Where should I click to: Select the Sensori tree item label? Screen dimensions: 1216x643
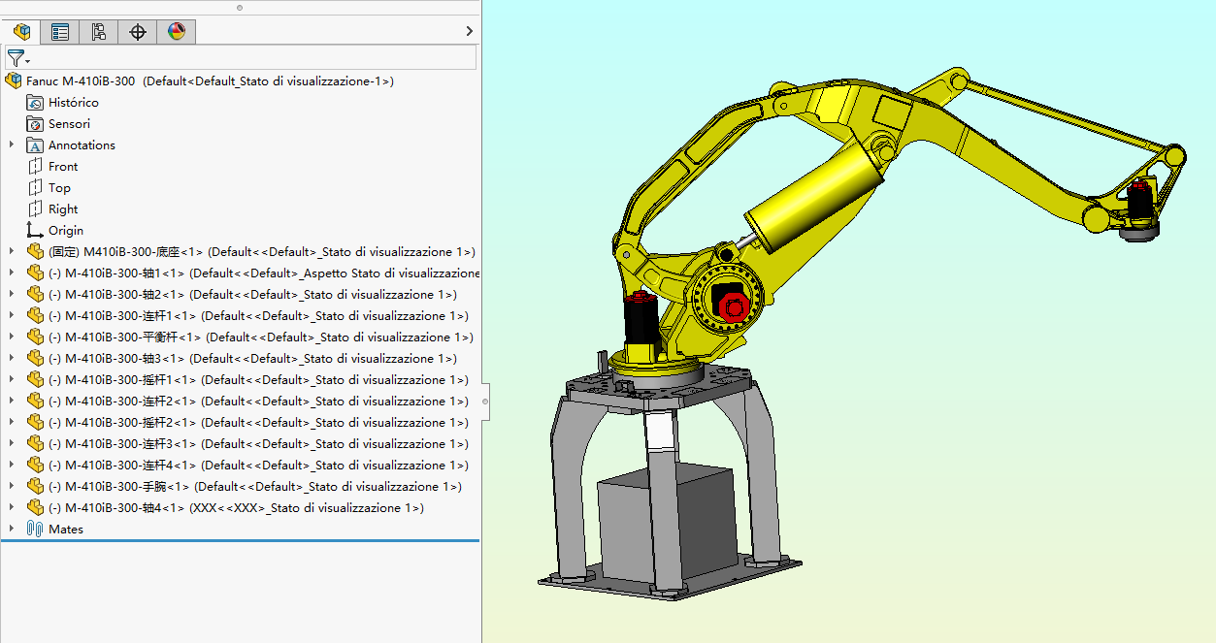[x=70, y=124]
